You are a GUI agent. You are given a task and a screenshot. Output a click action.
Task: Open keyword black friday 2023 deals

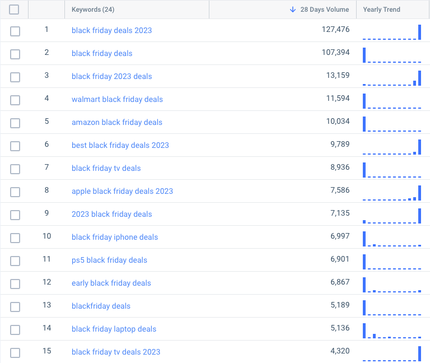tap(111, 77)
